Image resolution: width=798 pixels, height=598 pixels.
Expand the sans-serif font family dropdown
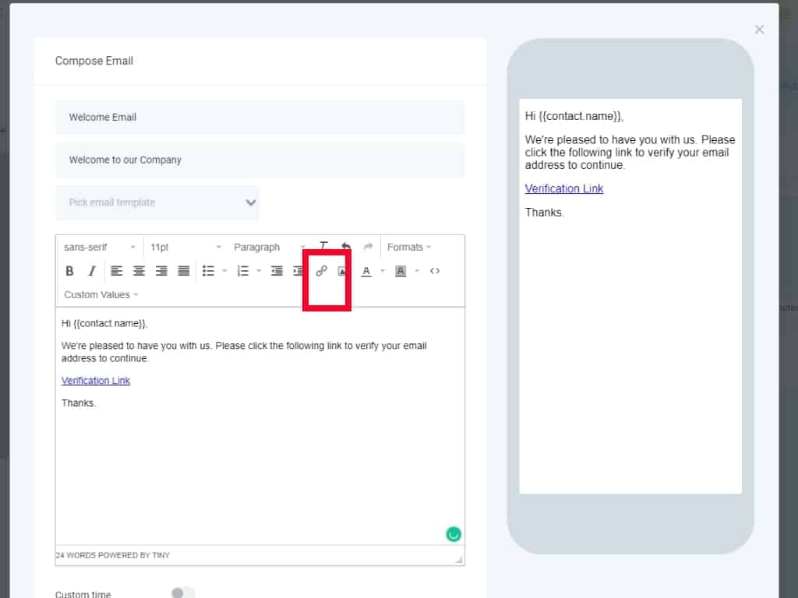[100, 247]
